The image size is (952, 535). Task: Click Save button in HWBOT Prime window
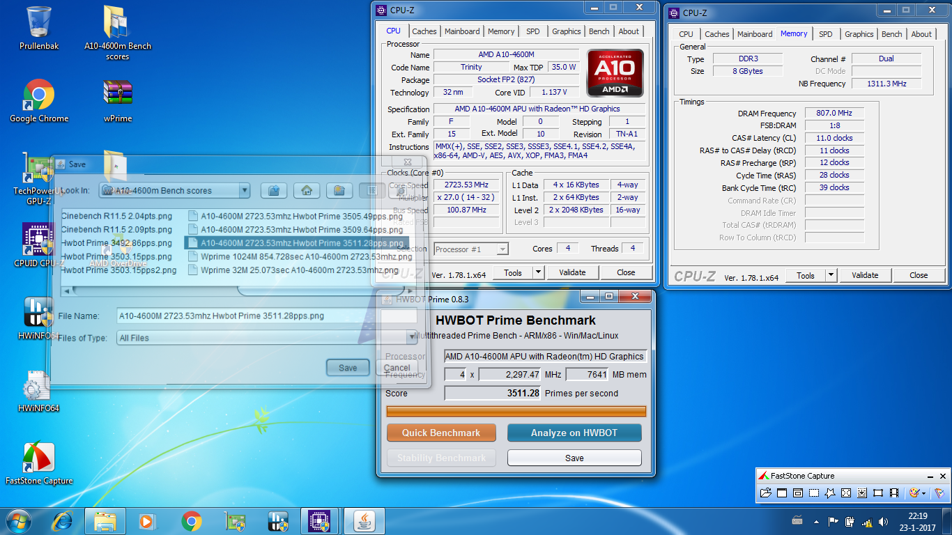click(x=574, y=458)
